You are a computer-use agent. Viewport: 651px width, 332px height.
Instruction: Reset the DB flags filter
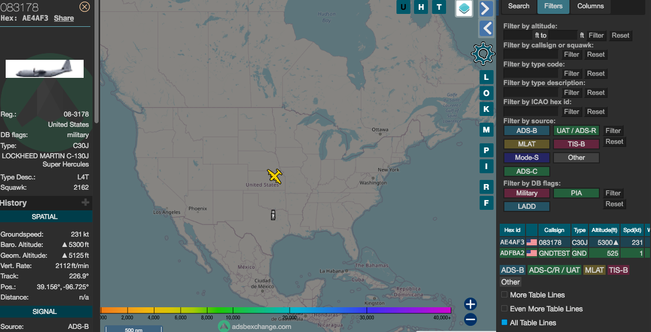pos(614,204)
